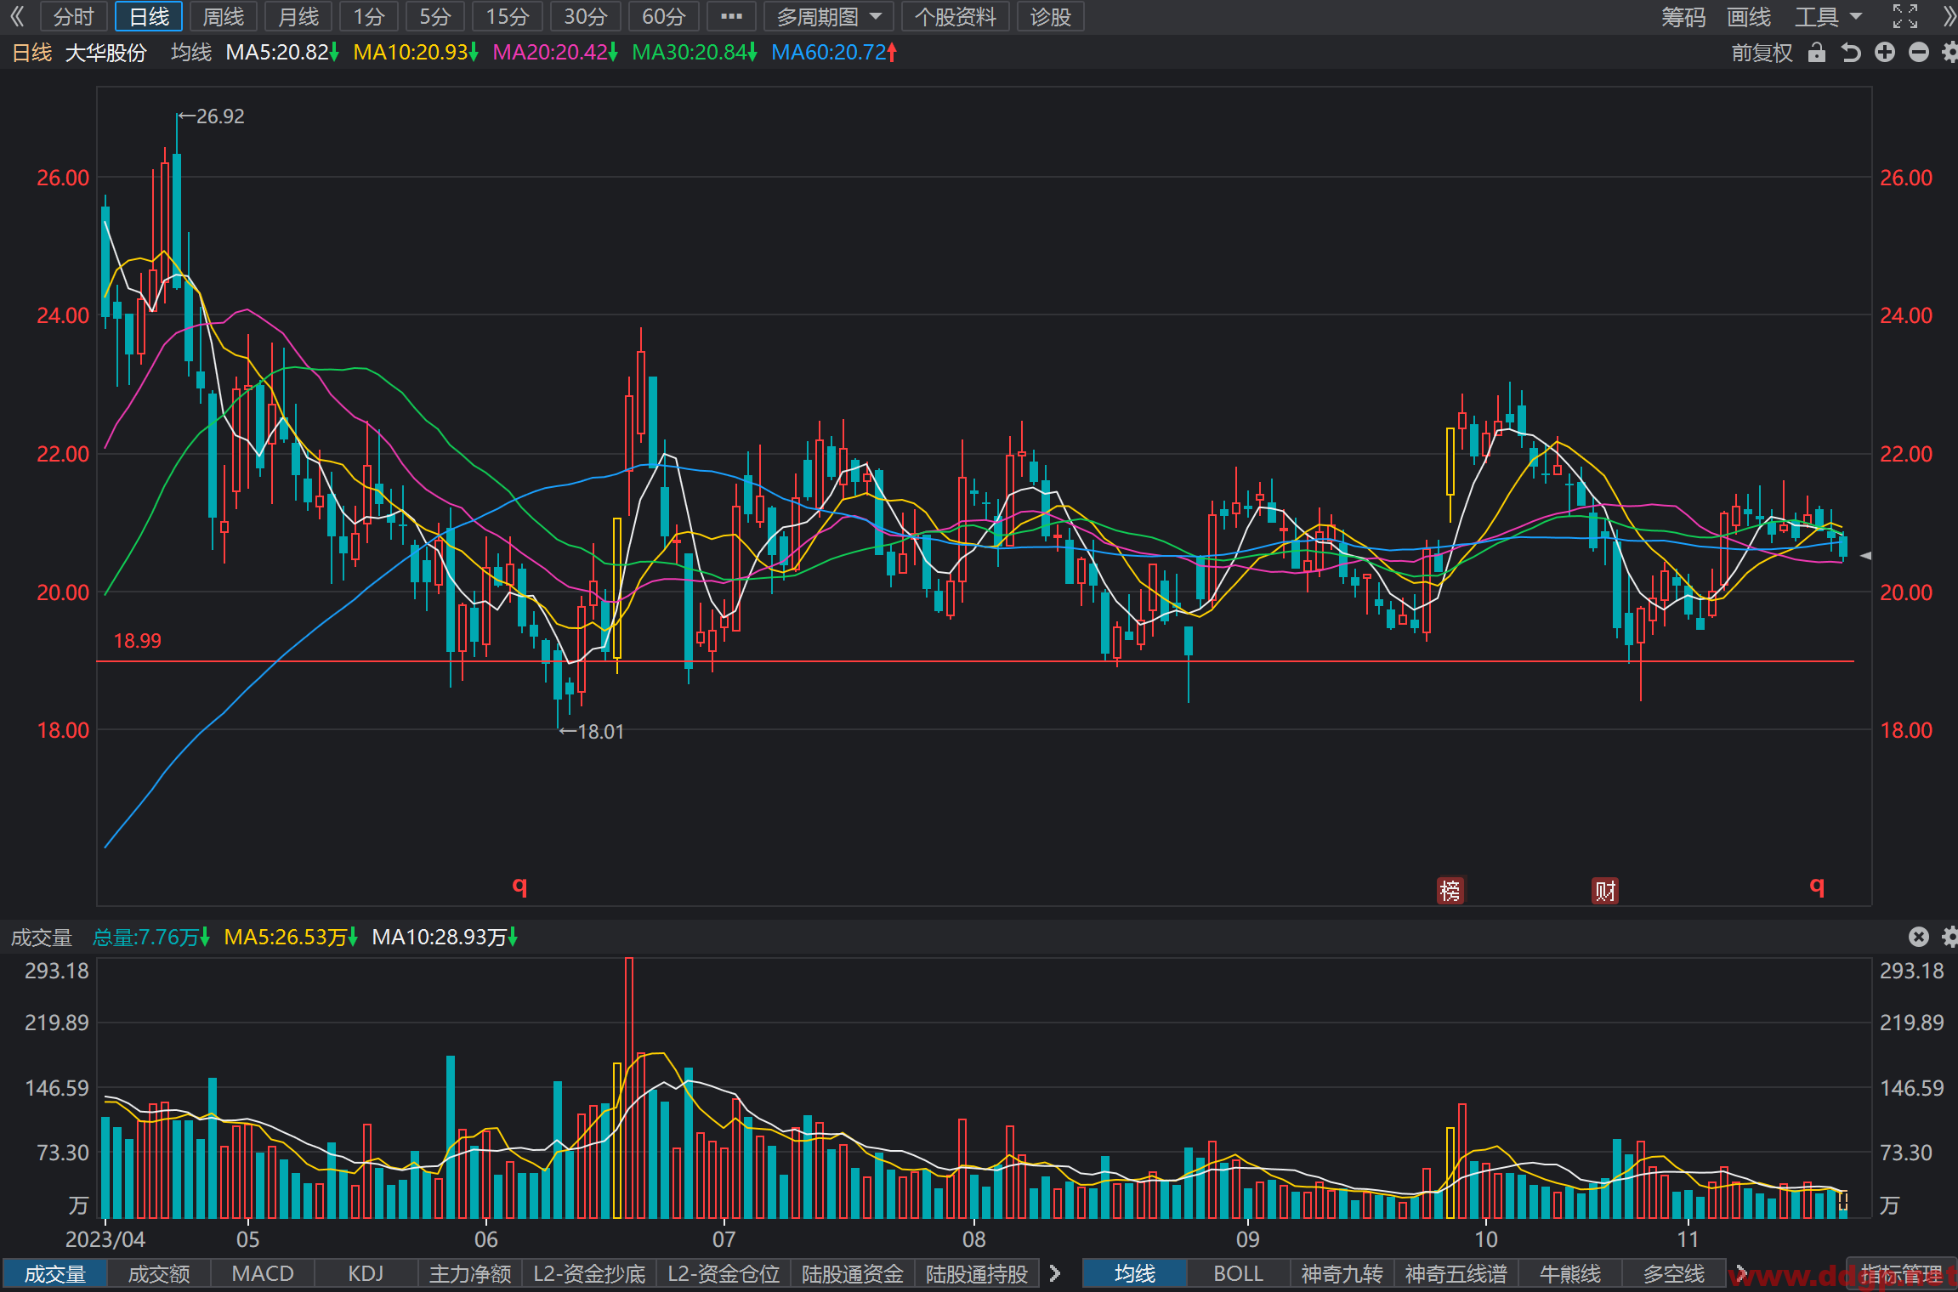Viewport: 1958px width, 1292px height.
Task: Zoom out chart with minus icon
Action: tap(1919, 53)
